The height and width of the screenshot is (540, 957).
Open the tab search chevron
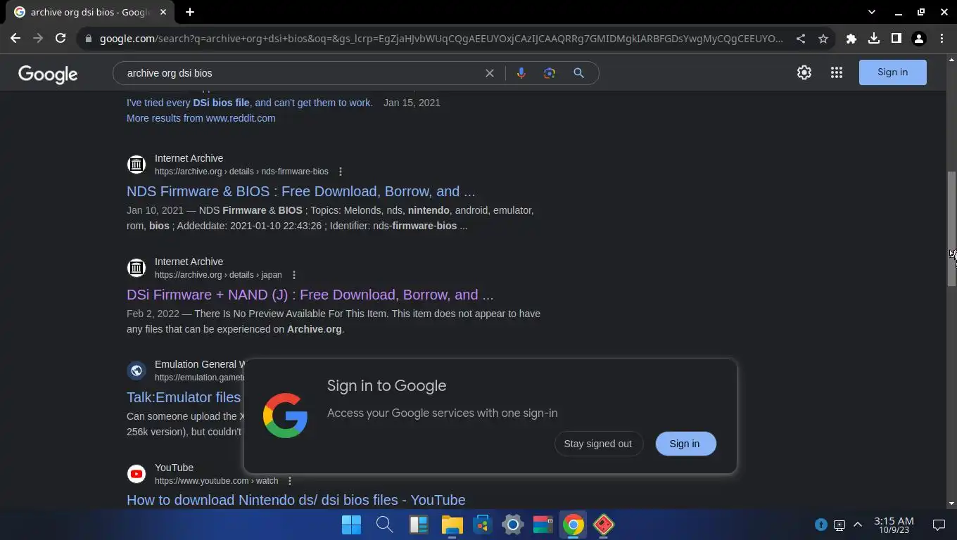(872, 12)
